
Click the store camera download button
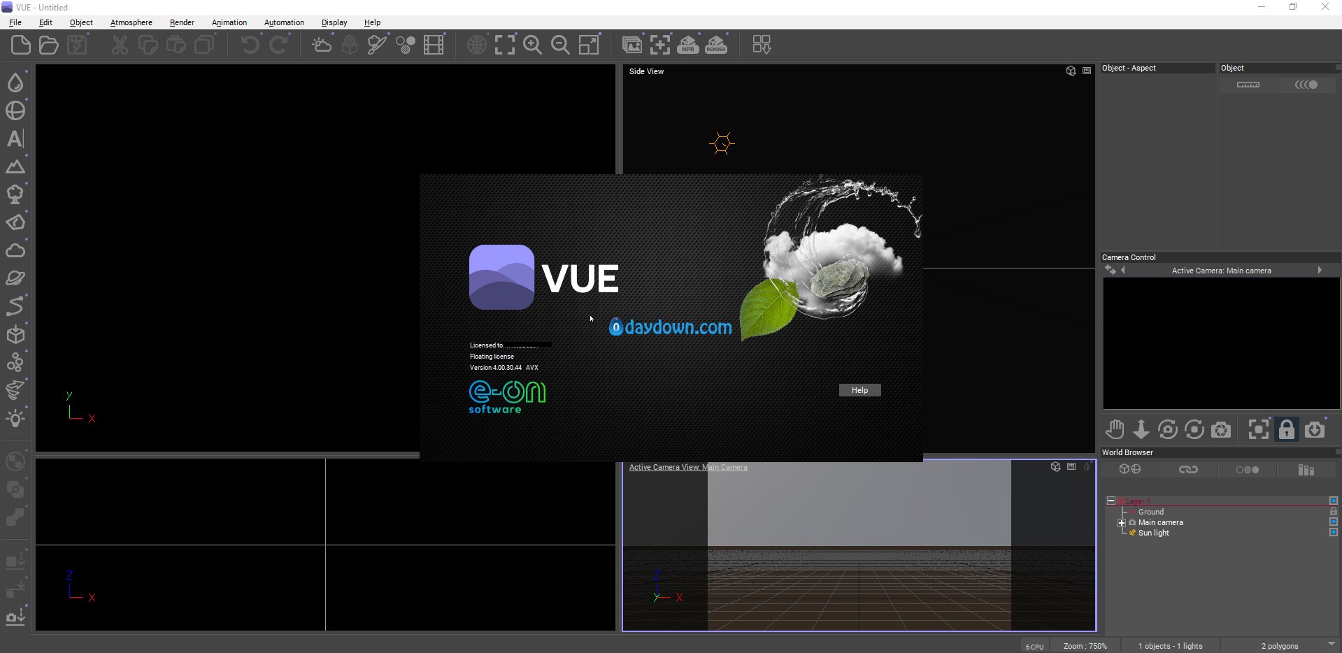1315,429
